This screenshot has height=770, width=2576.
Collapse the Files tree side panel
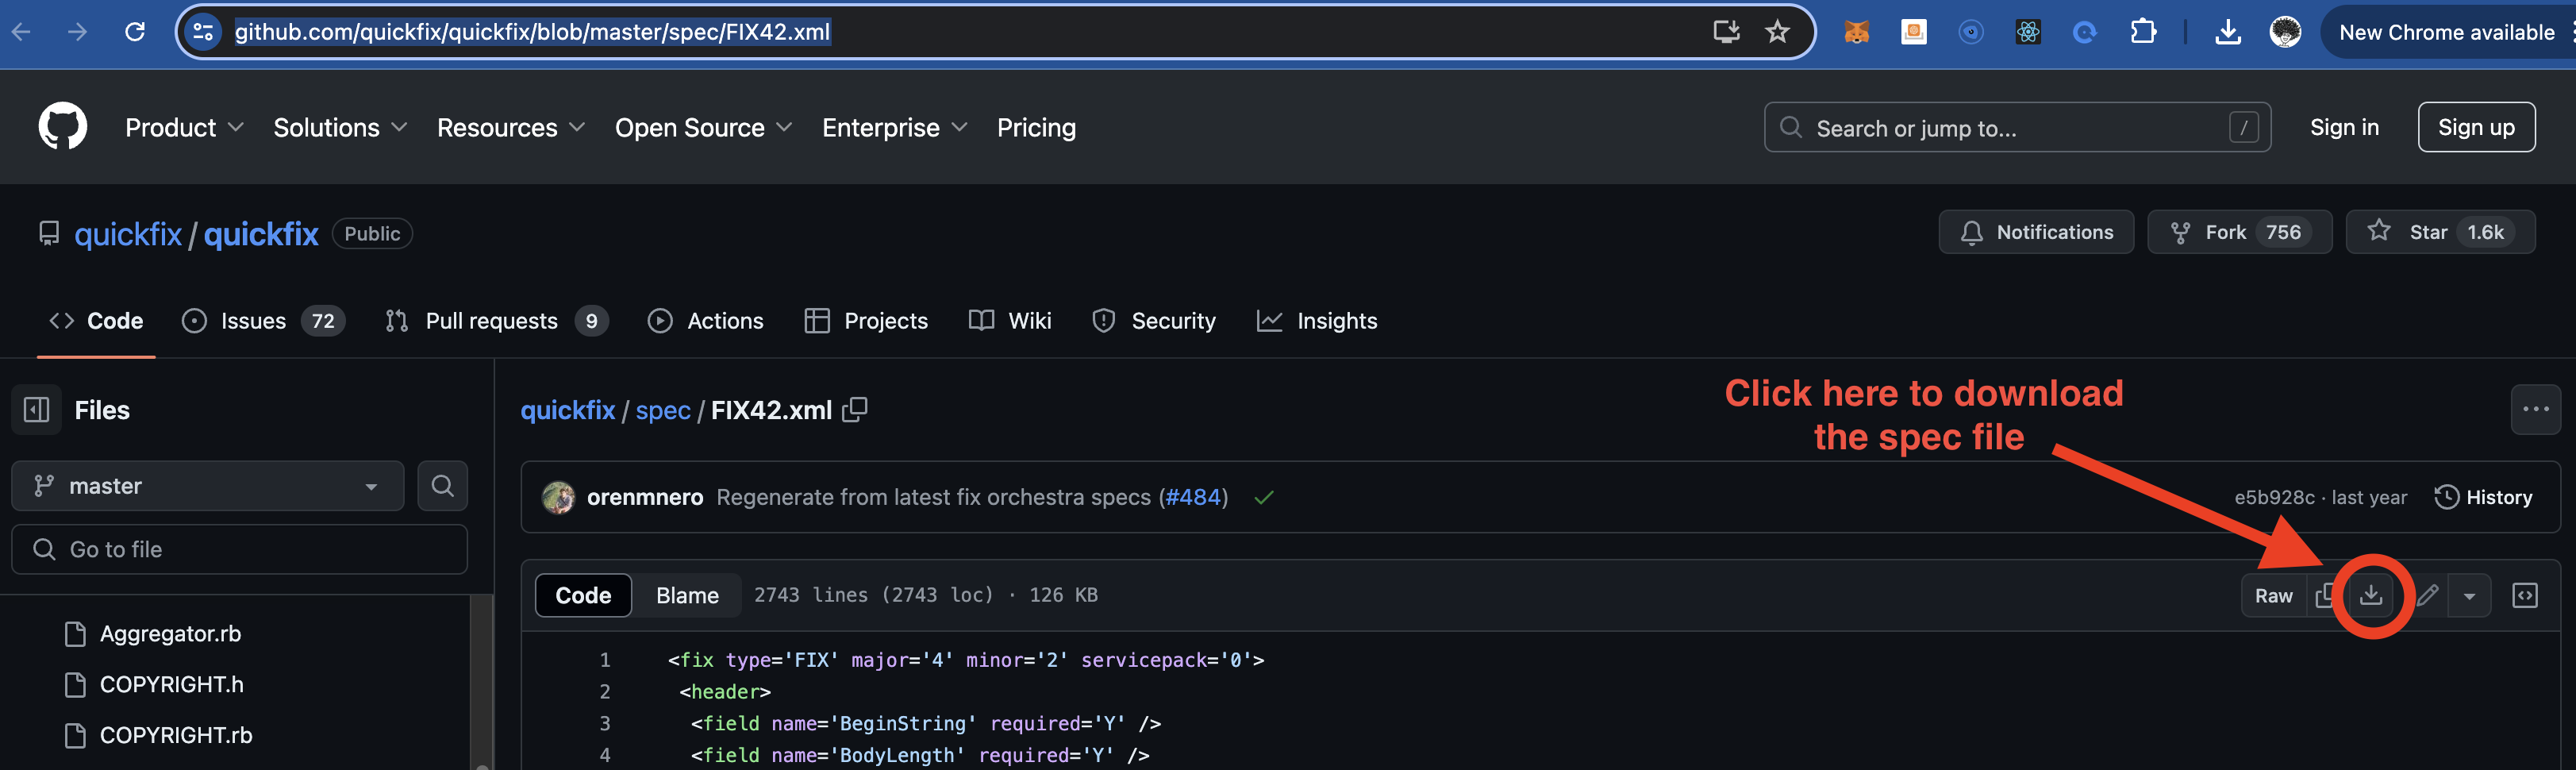pos(37,410)
